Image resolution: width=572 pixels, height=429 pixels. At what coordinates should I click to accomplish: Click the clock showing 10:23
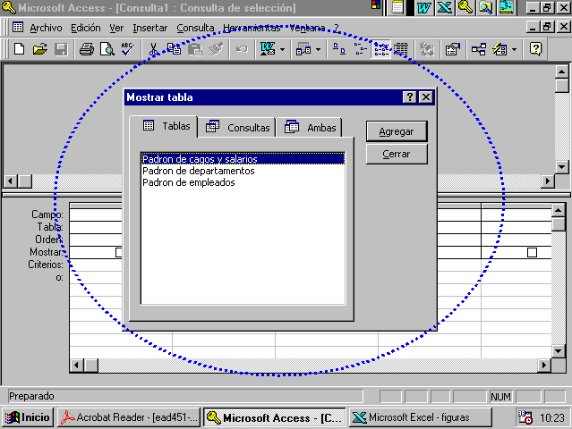tap(552, 417)
